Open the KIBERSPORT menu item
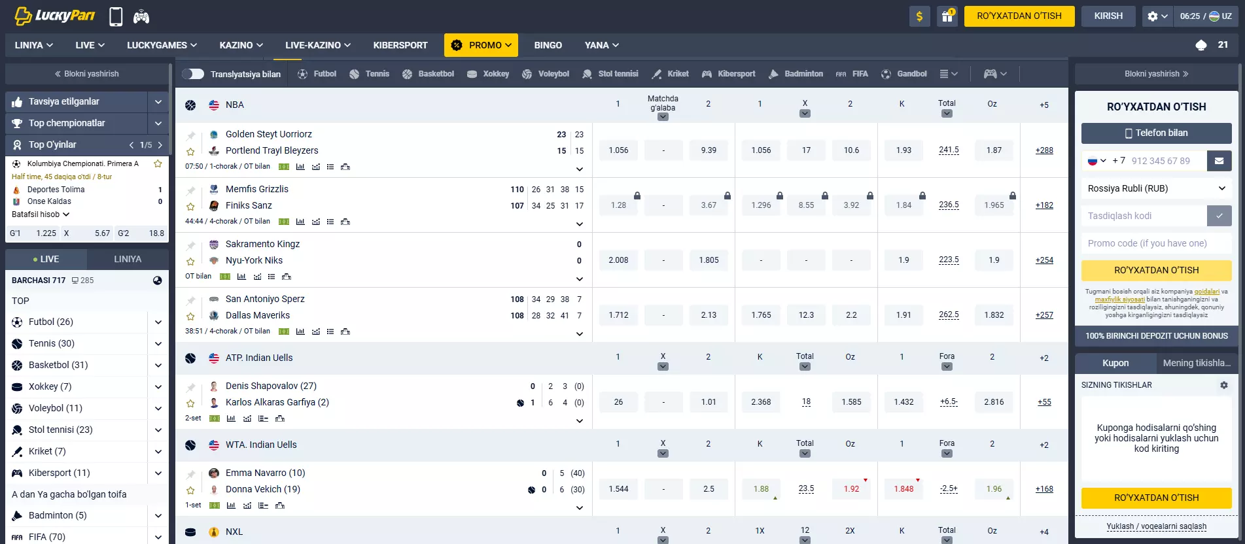The height and width of the screenshot is (544, 1245). (400, 45)
